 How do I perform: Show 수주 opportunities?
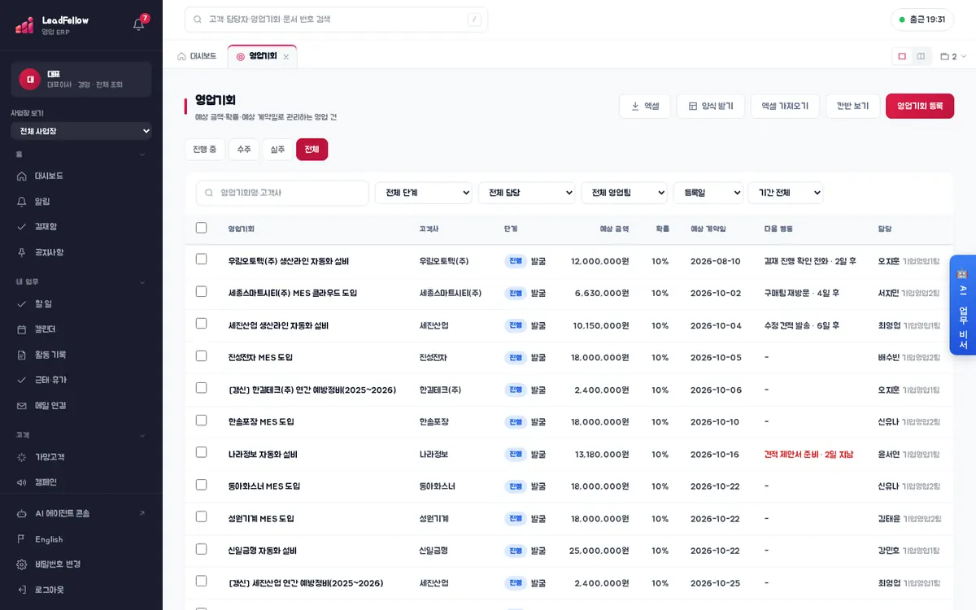[x=244, y=150]
